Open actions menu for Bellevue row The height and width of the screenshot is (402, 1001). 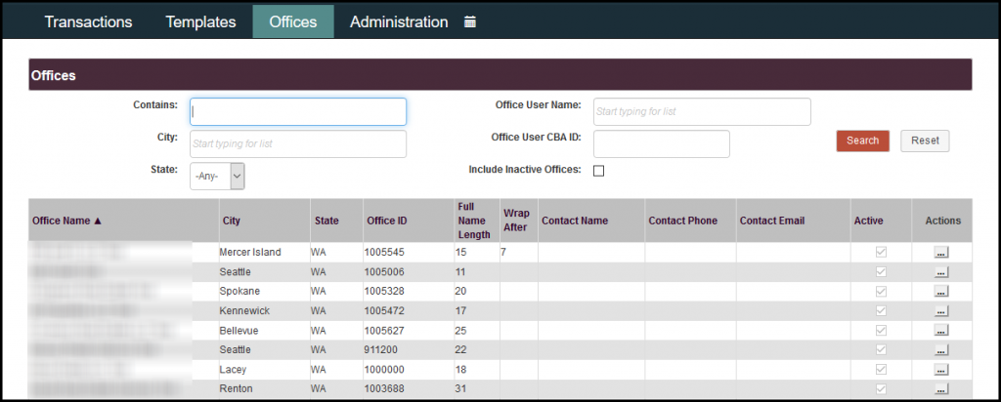click(941, 331)
